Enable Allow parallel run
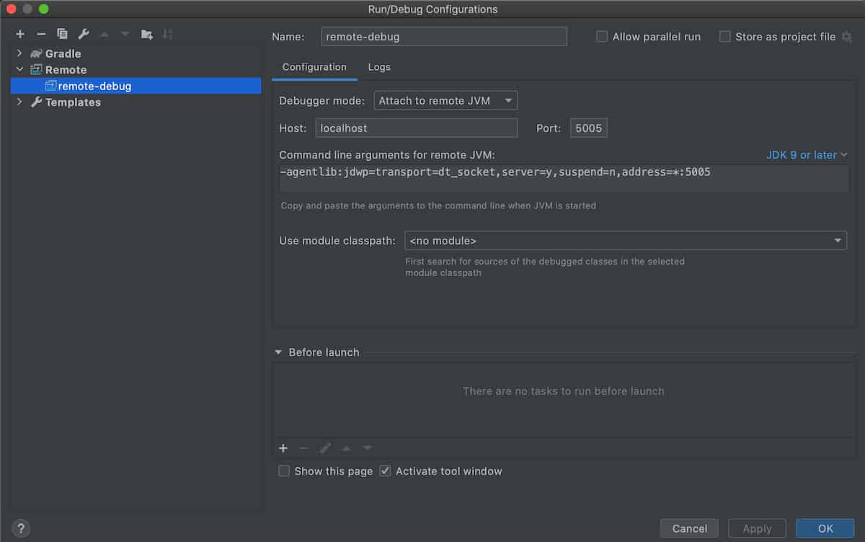Screen dimensions: 865x542 click(602, 36)
